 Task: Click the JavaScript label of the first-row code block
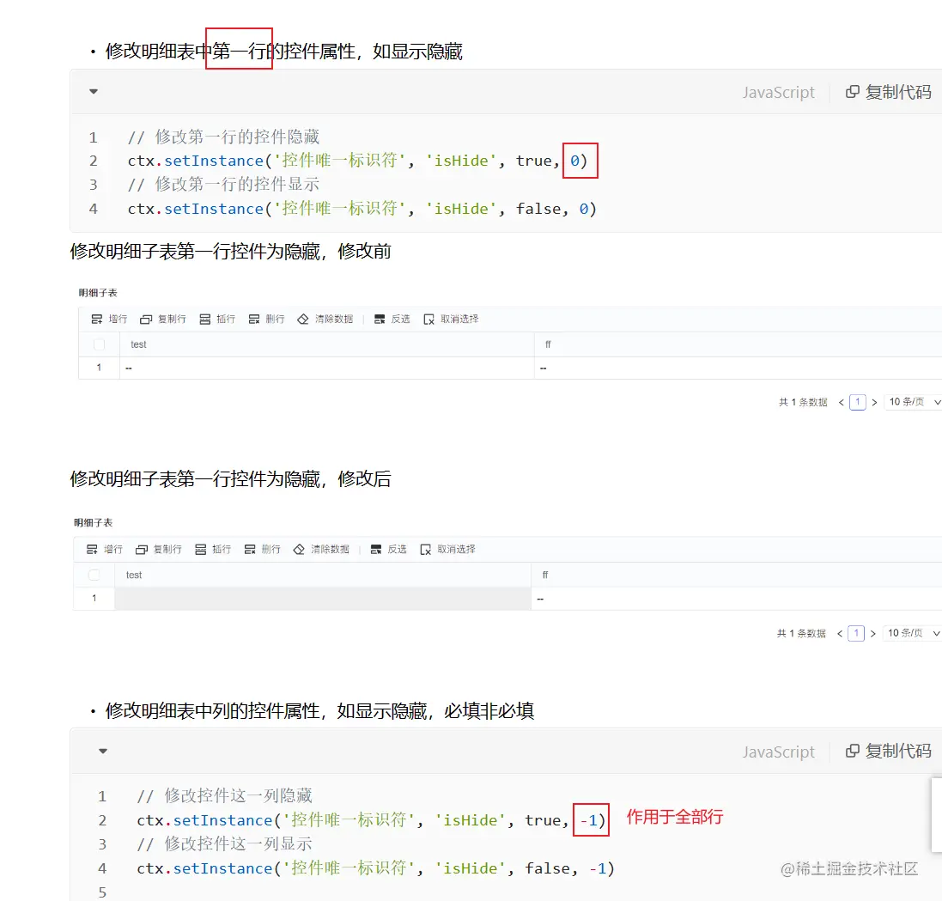778,92
